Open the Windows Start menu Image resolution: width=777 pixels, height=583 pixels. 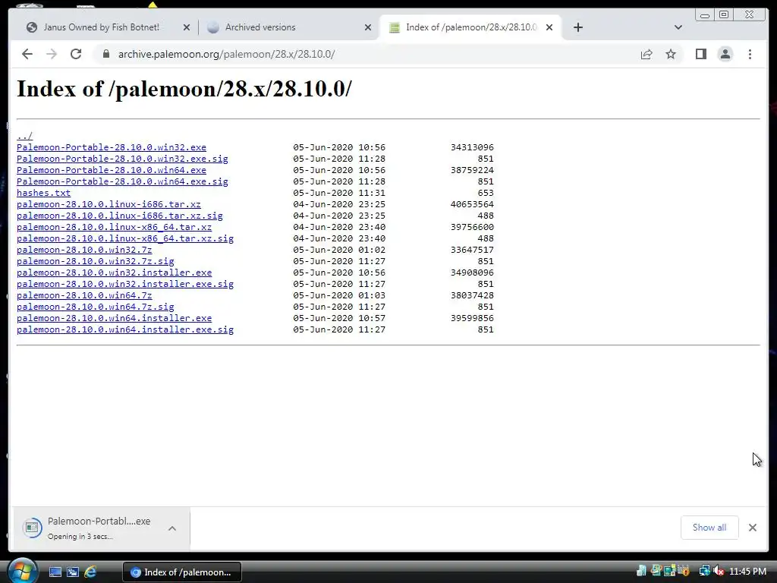(22, 571)
